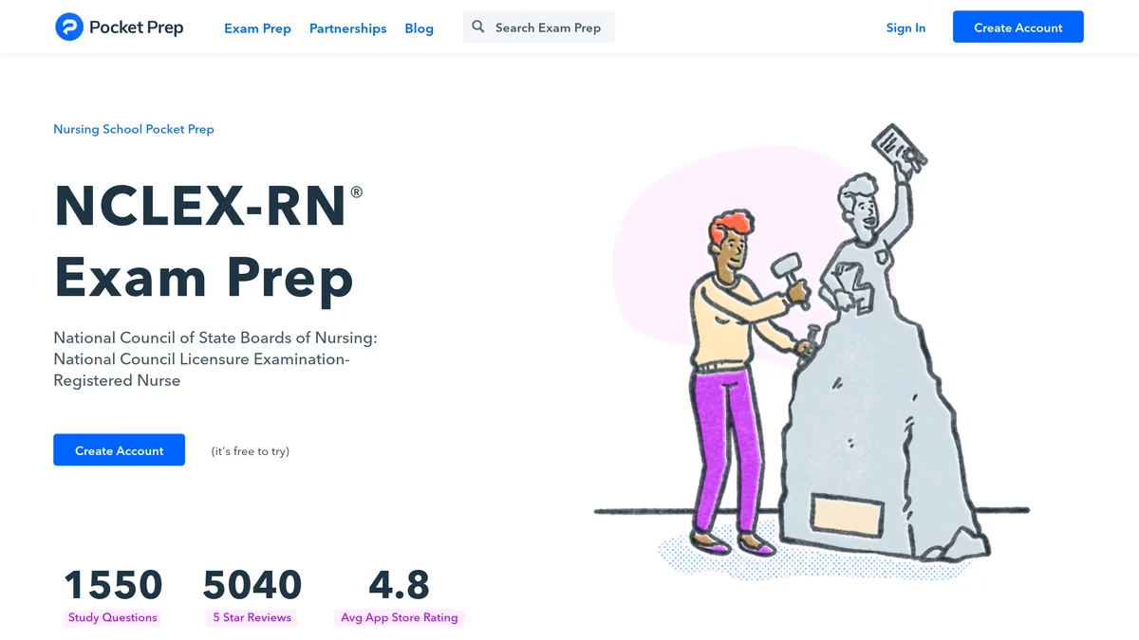1139x640 pixels.
Task: Click the Sign In link
Action: tap(906, 27)
